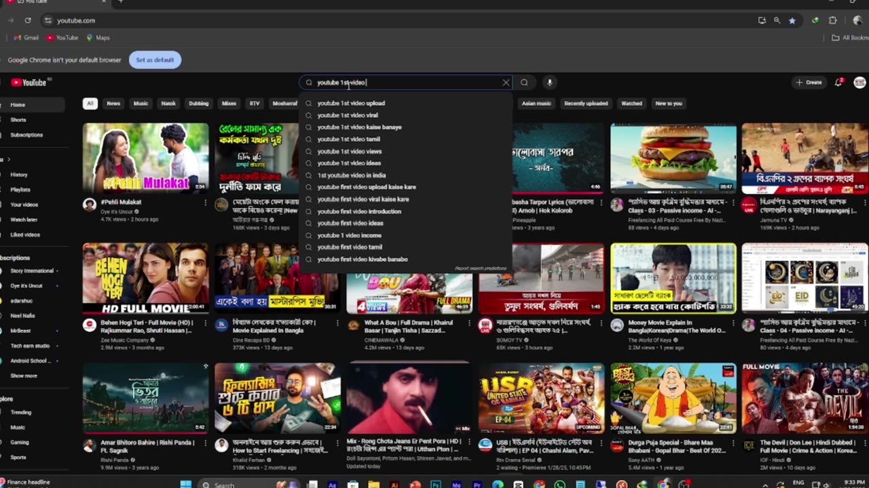
Task: Open After Effects from the taskbar
Action: [333, 485]
